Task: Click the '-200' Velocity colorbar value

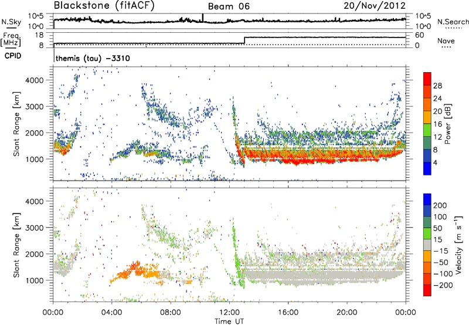Action: point(443,285)
